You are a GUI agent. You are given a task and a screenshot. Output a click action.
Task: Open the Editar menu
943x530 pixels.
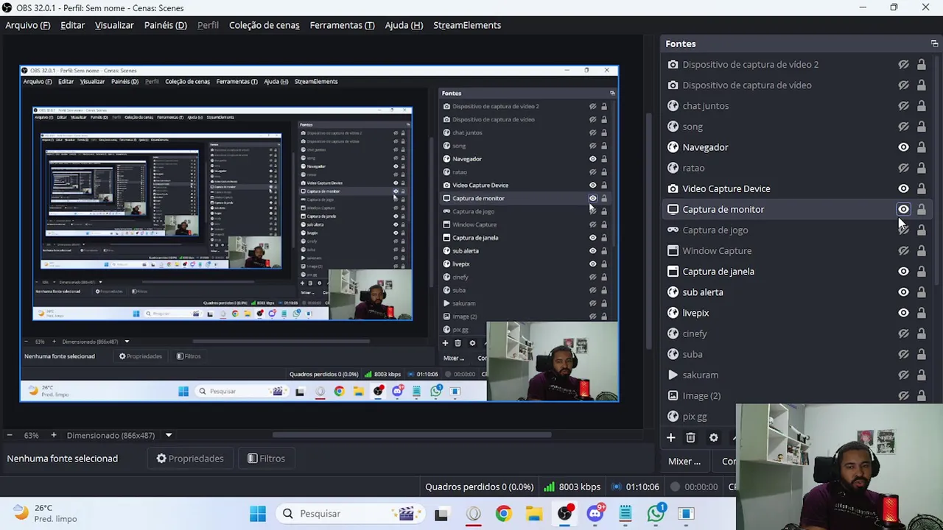pyautogui.click(x=72, y=25)
